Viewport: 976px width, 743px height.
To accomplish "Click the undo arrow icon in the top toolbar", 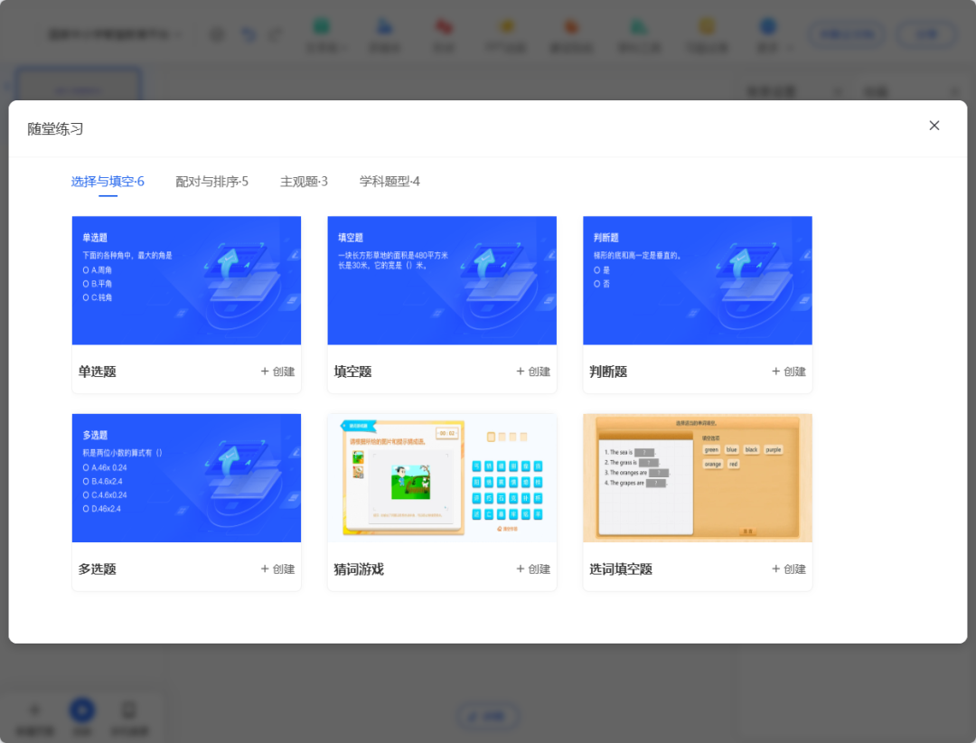I will (246, 33).
